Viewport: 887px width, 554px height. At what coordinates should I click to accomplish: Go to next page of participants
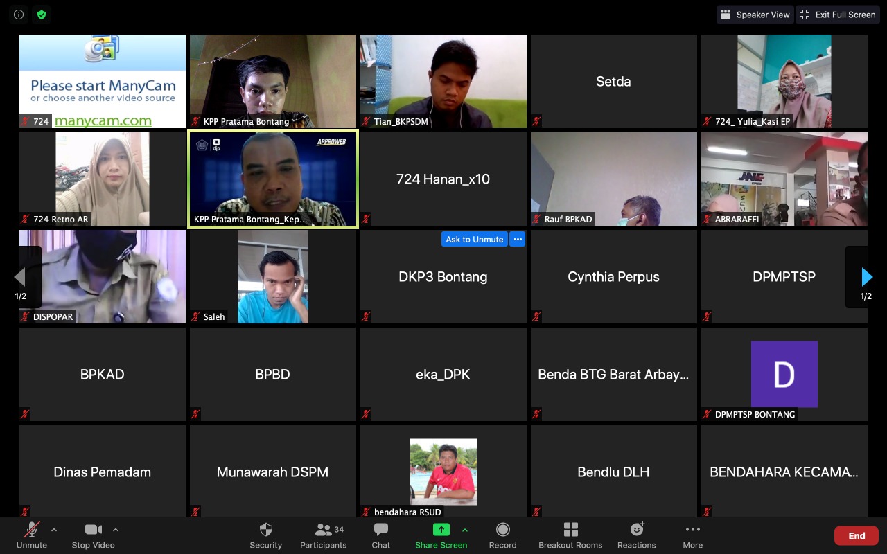click(x=866, y=277)
